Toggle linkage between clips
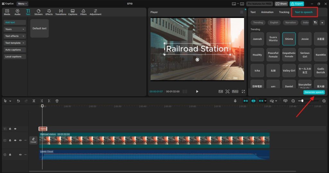Screen dimensions: 329x173 pos(261,101)
